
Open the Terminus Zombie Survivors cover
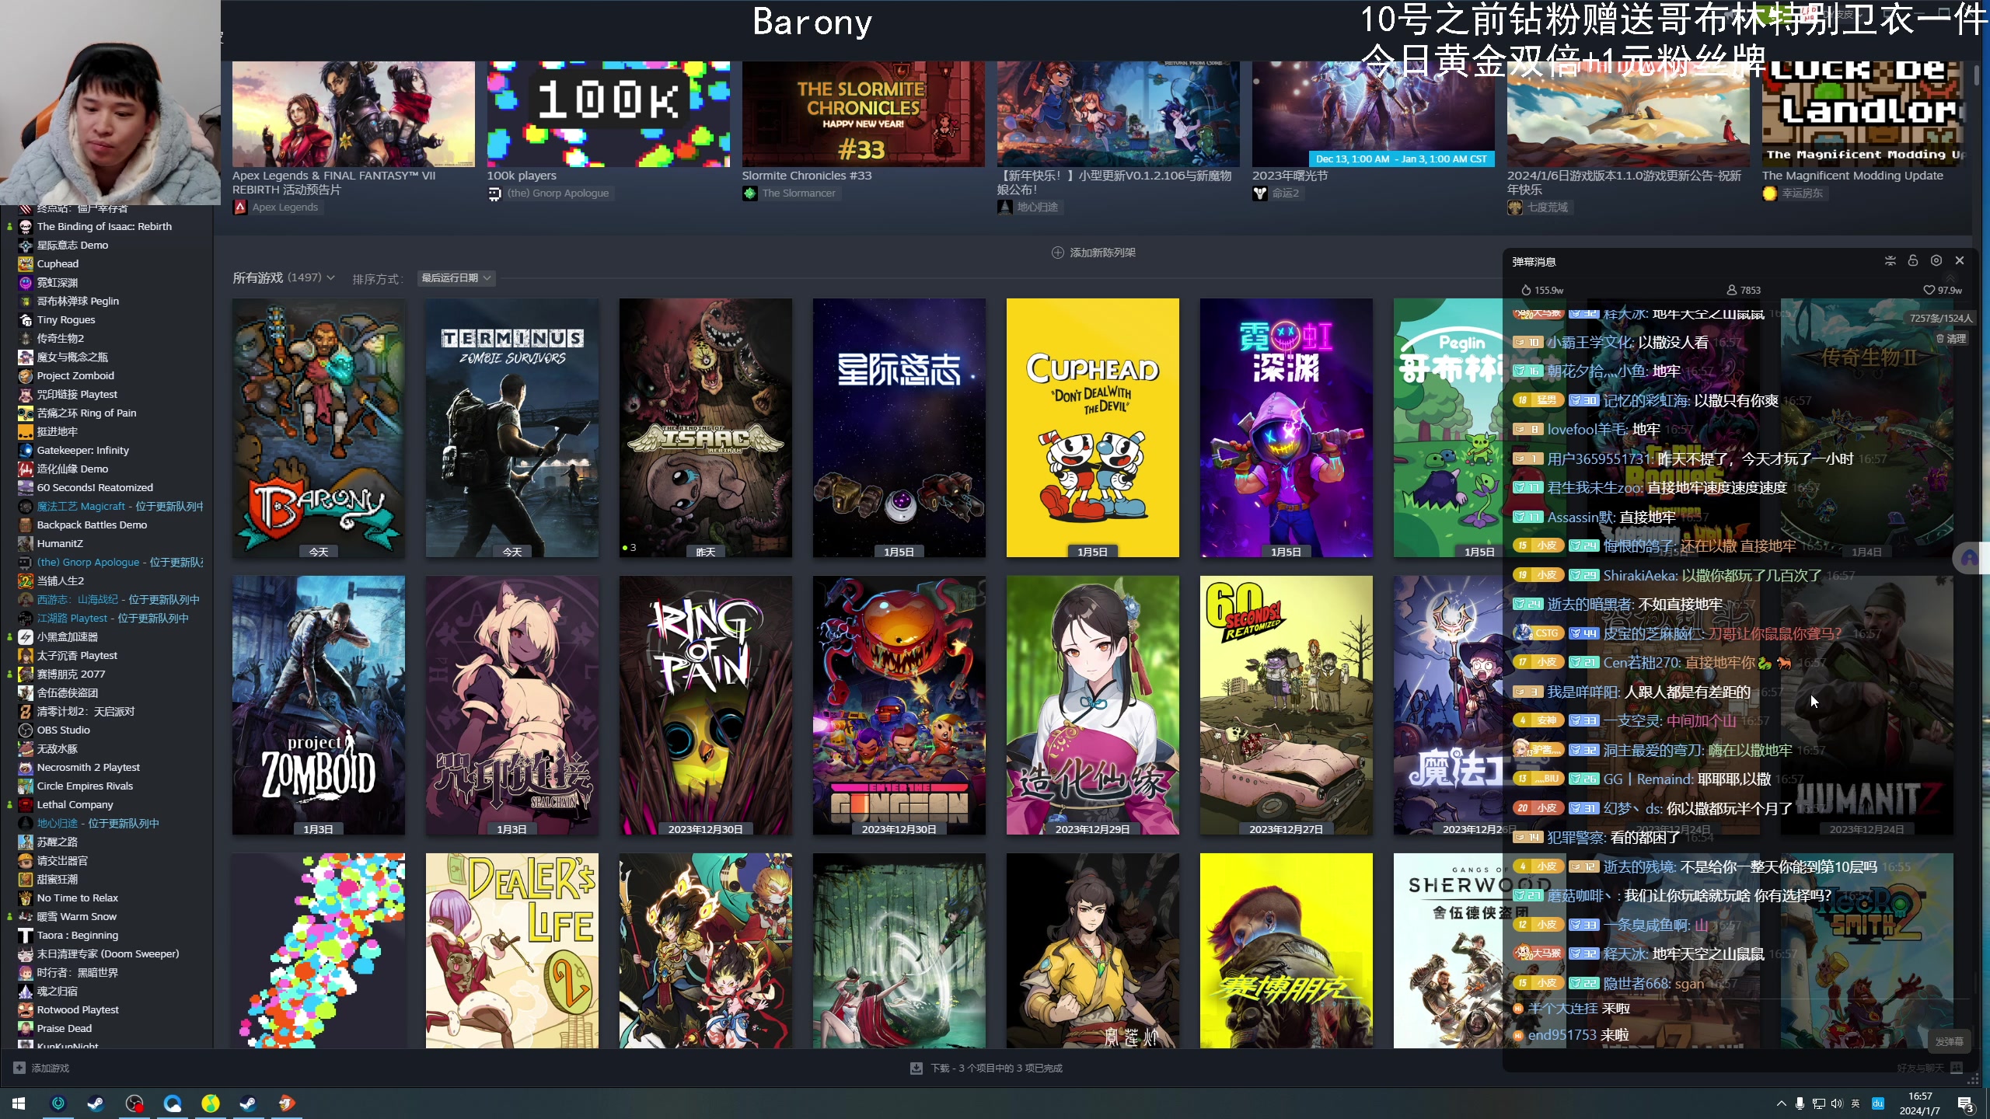coord(512,428)
